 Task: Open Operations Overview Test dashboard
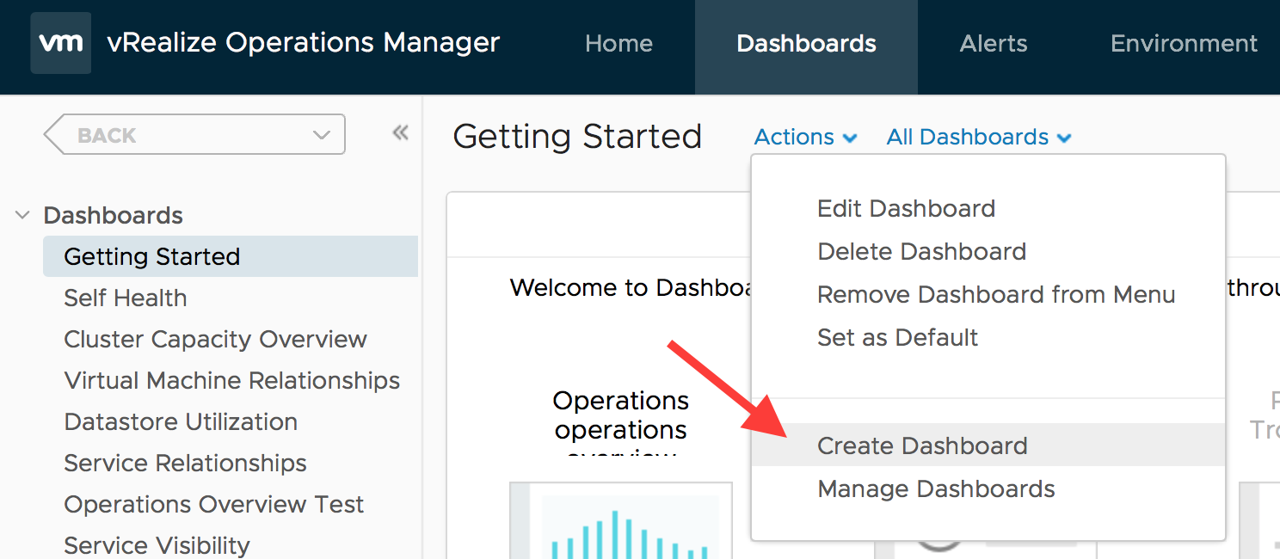click(x=214, y=505)
